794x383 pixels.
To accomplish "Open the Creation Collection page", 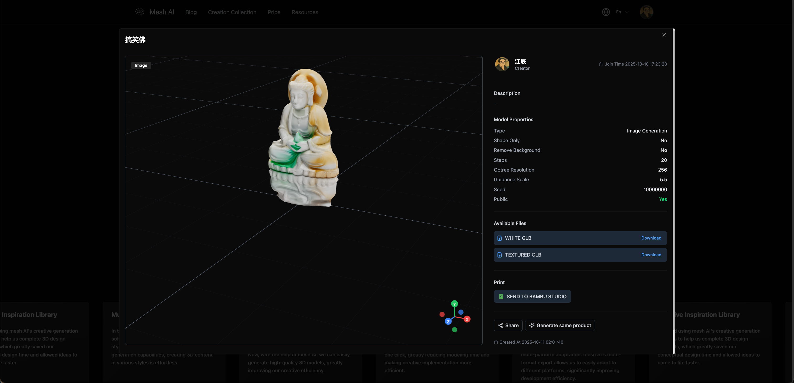I will point(232,12).
